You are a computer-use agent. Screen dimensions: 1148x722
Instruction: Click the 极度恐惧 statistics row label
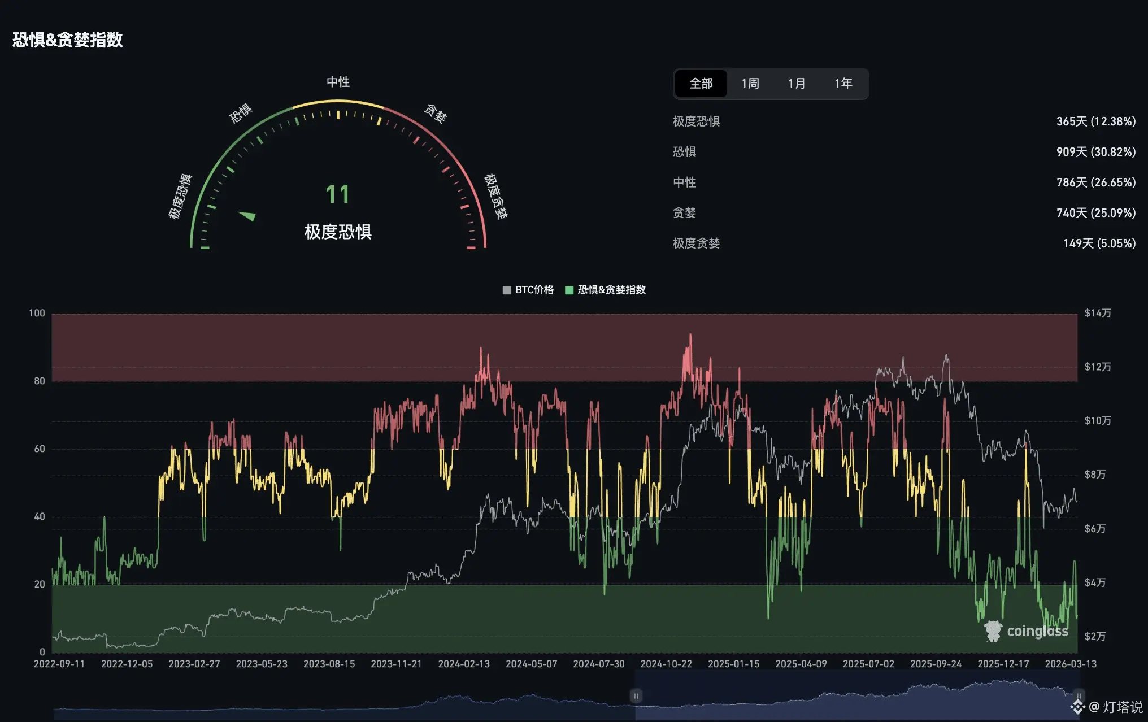696,121
